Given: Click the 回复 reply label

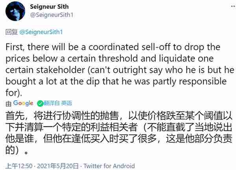Looking at the screenshot, I should point(11,32).
